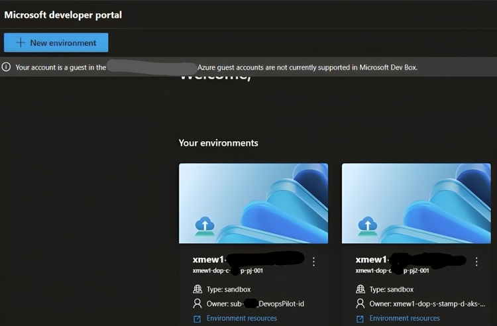This screenshot has width=497, height=326.
Task: Click the person icon beside stamp-d-aks owner
Action: 360,304
